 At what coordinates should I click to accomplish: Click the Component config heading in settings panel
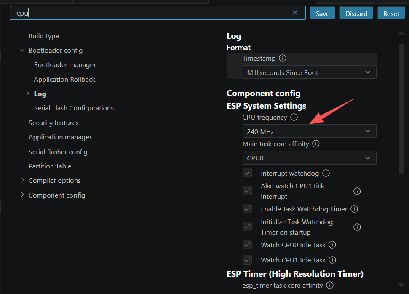[x=263, y=93]
